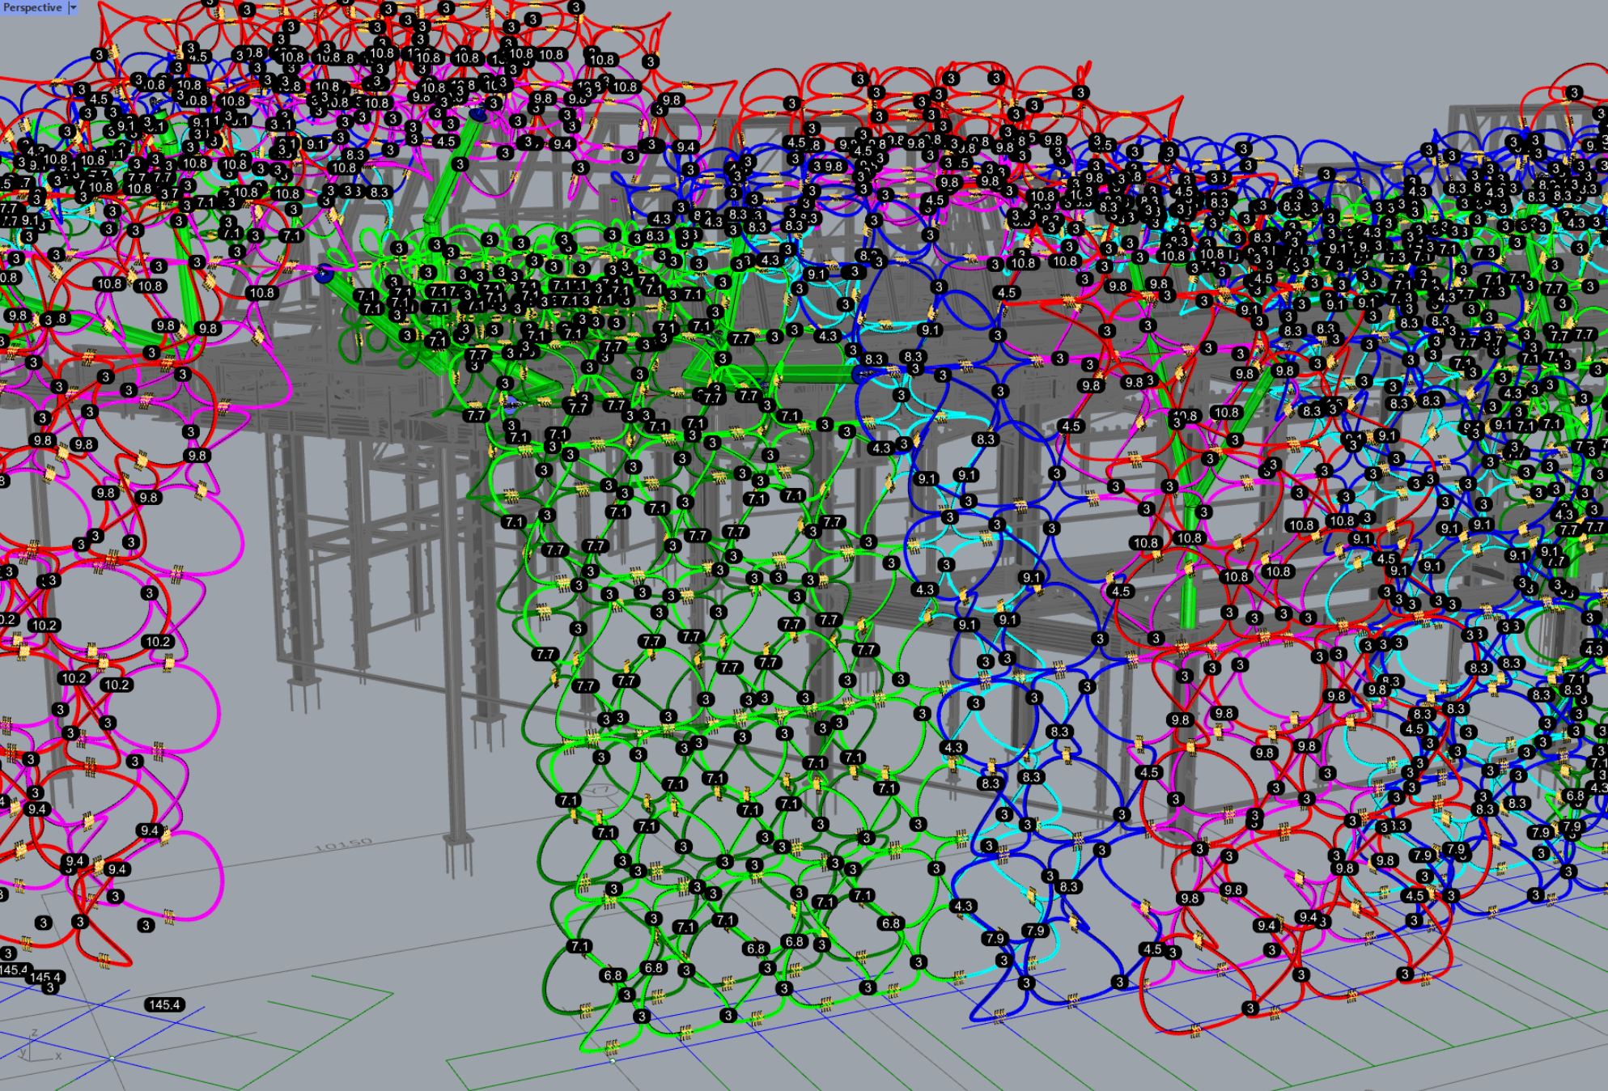This screenshot has height=1091, width=1608.
Task: Select the 6.8 label at far right edge
Action: click(x=1575, y=796)
